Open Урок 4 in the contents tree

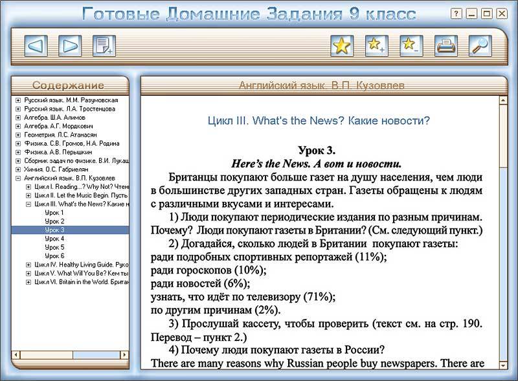pyautogui.click(x=54, y=239)
